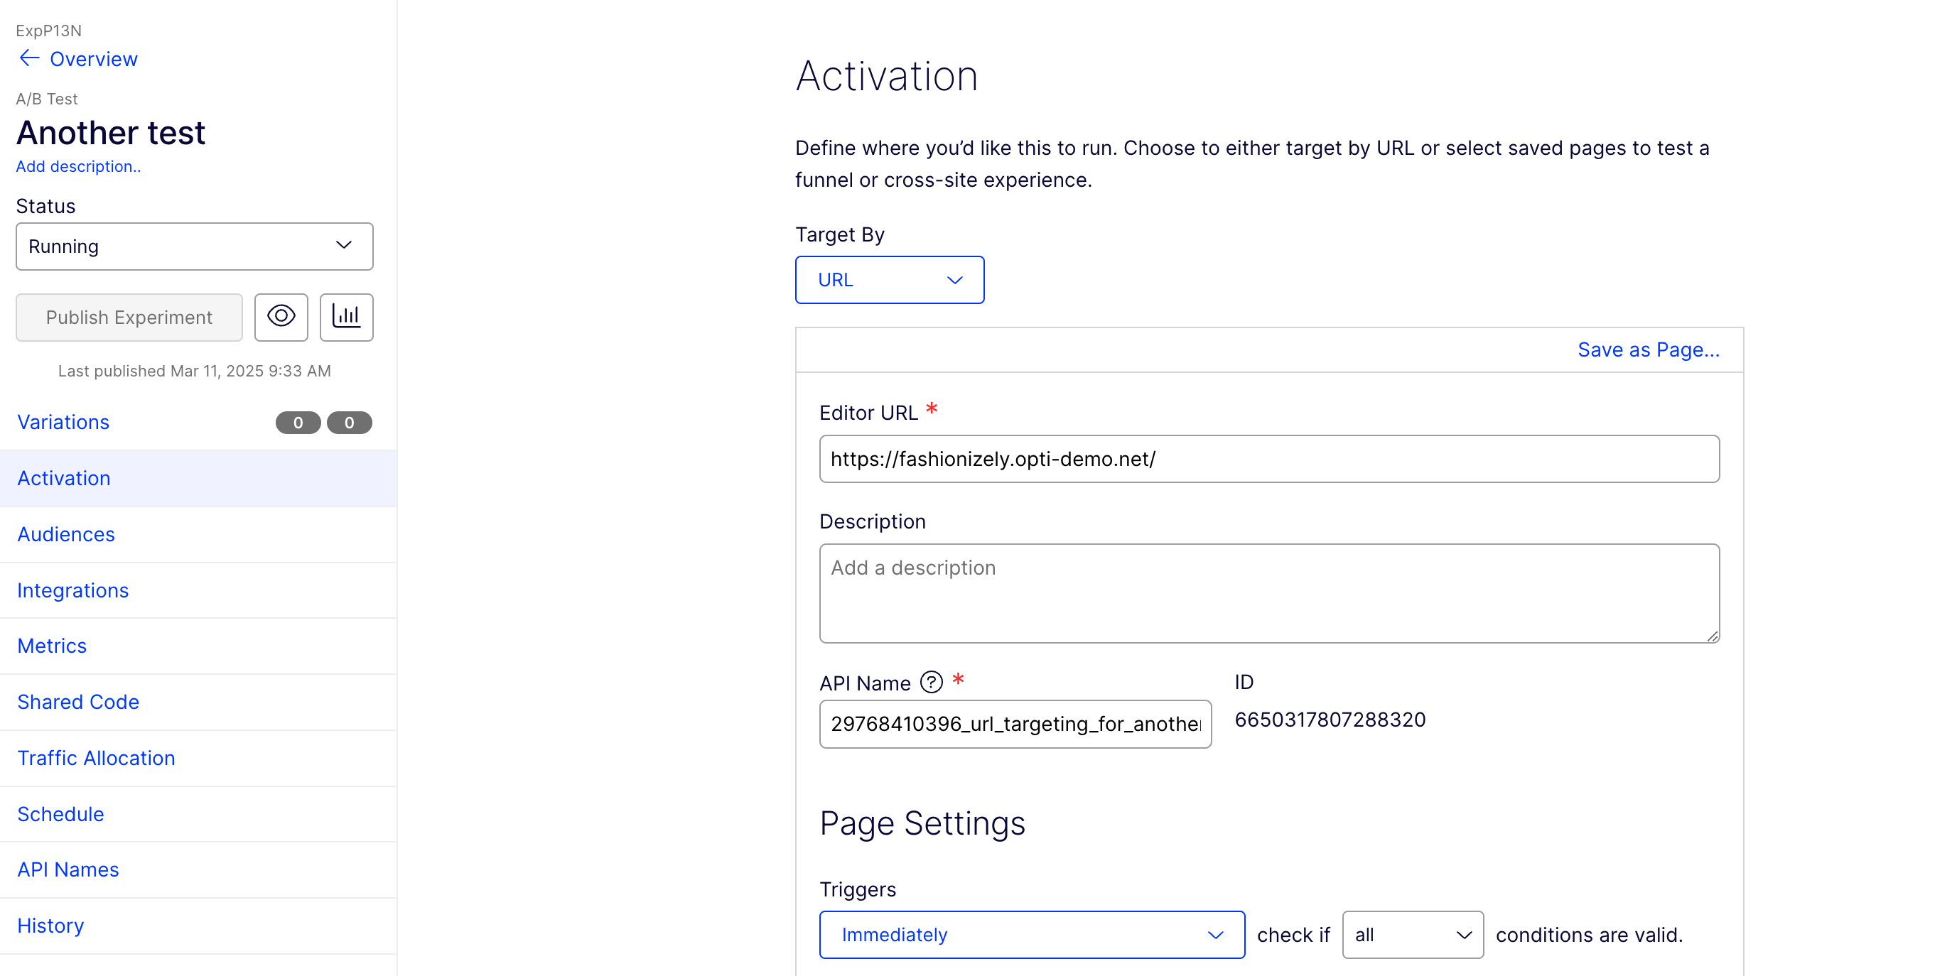
Task: Click the eye preview icon button
Action: (281, 317)
